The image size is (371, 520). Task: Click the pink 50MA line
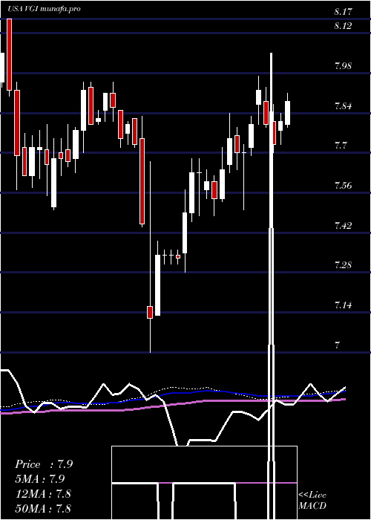point(173,406)
